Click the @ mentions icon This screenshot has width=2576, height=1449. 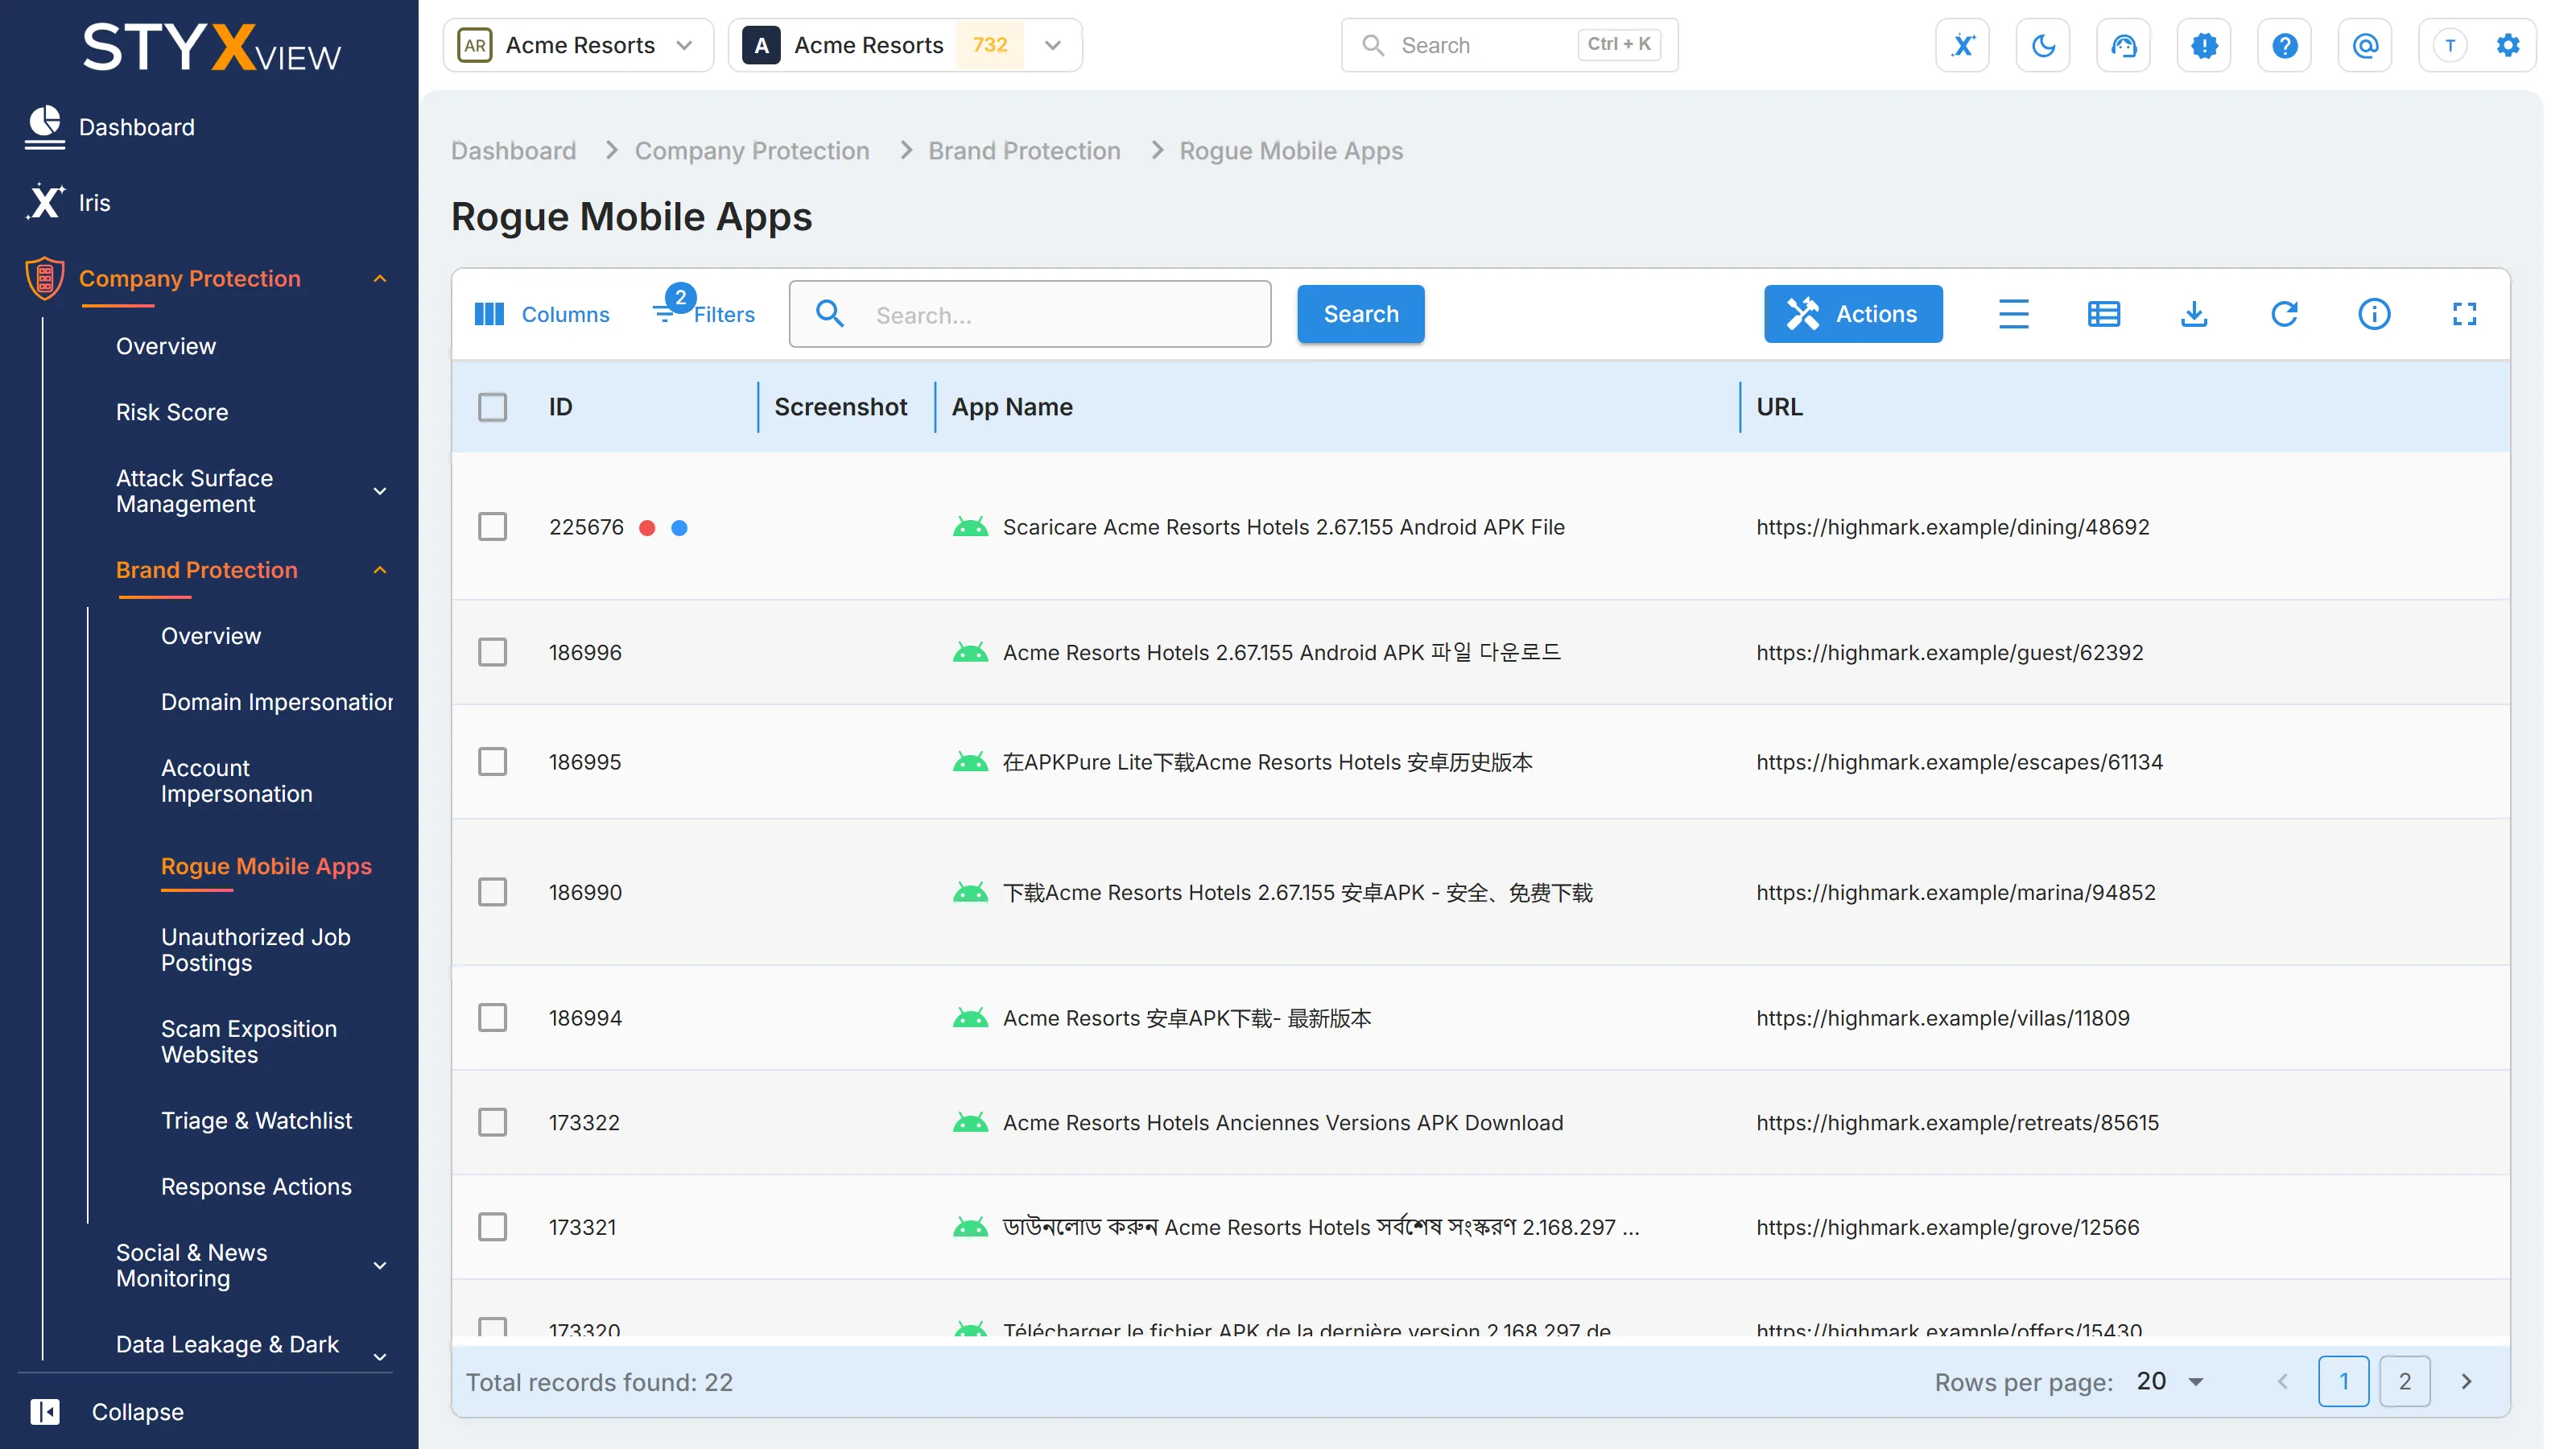click(2365, 45)
